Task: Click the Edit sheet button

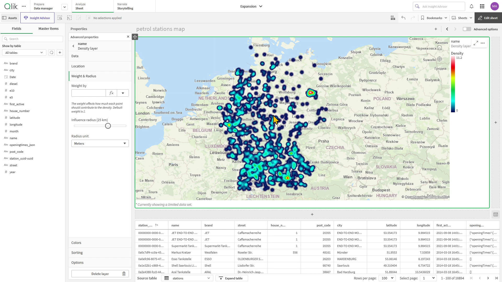Action: pyautogui.click(x=488, y=18)
